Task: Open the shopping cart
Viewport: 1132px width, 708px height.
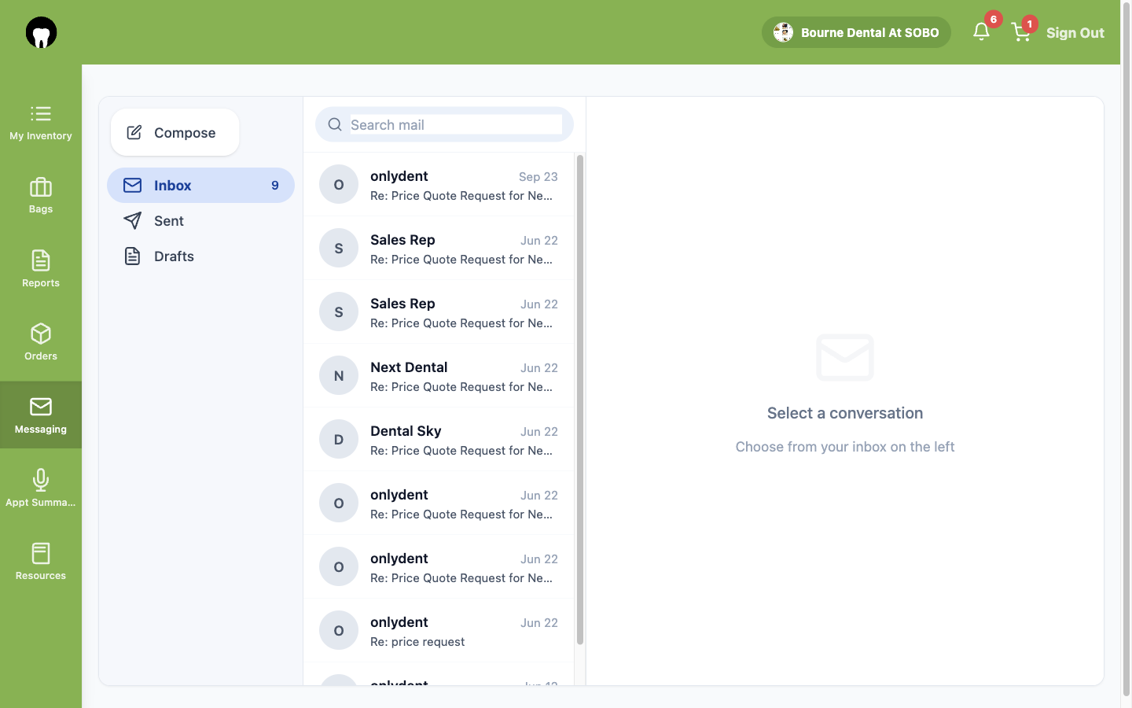Action: coord(1021,32)
